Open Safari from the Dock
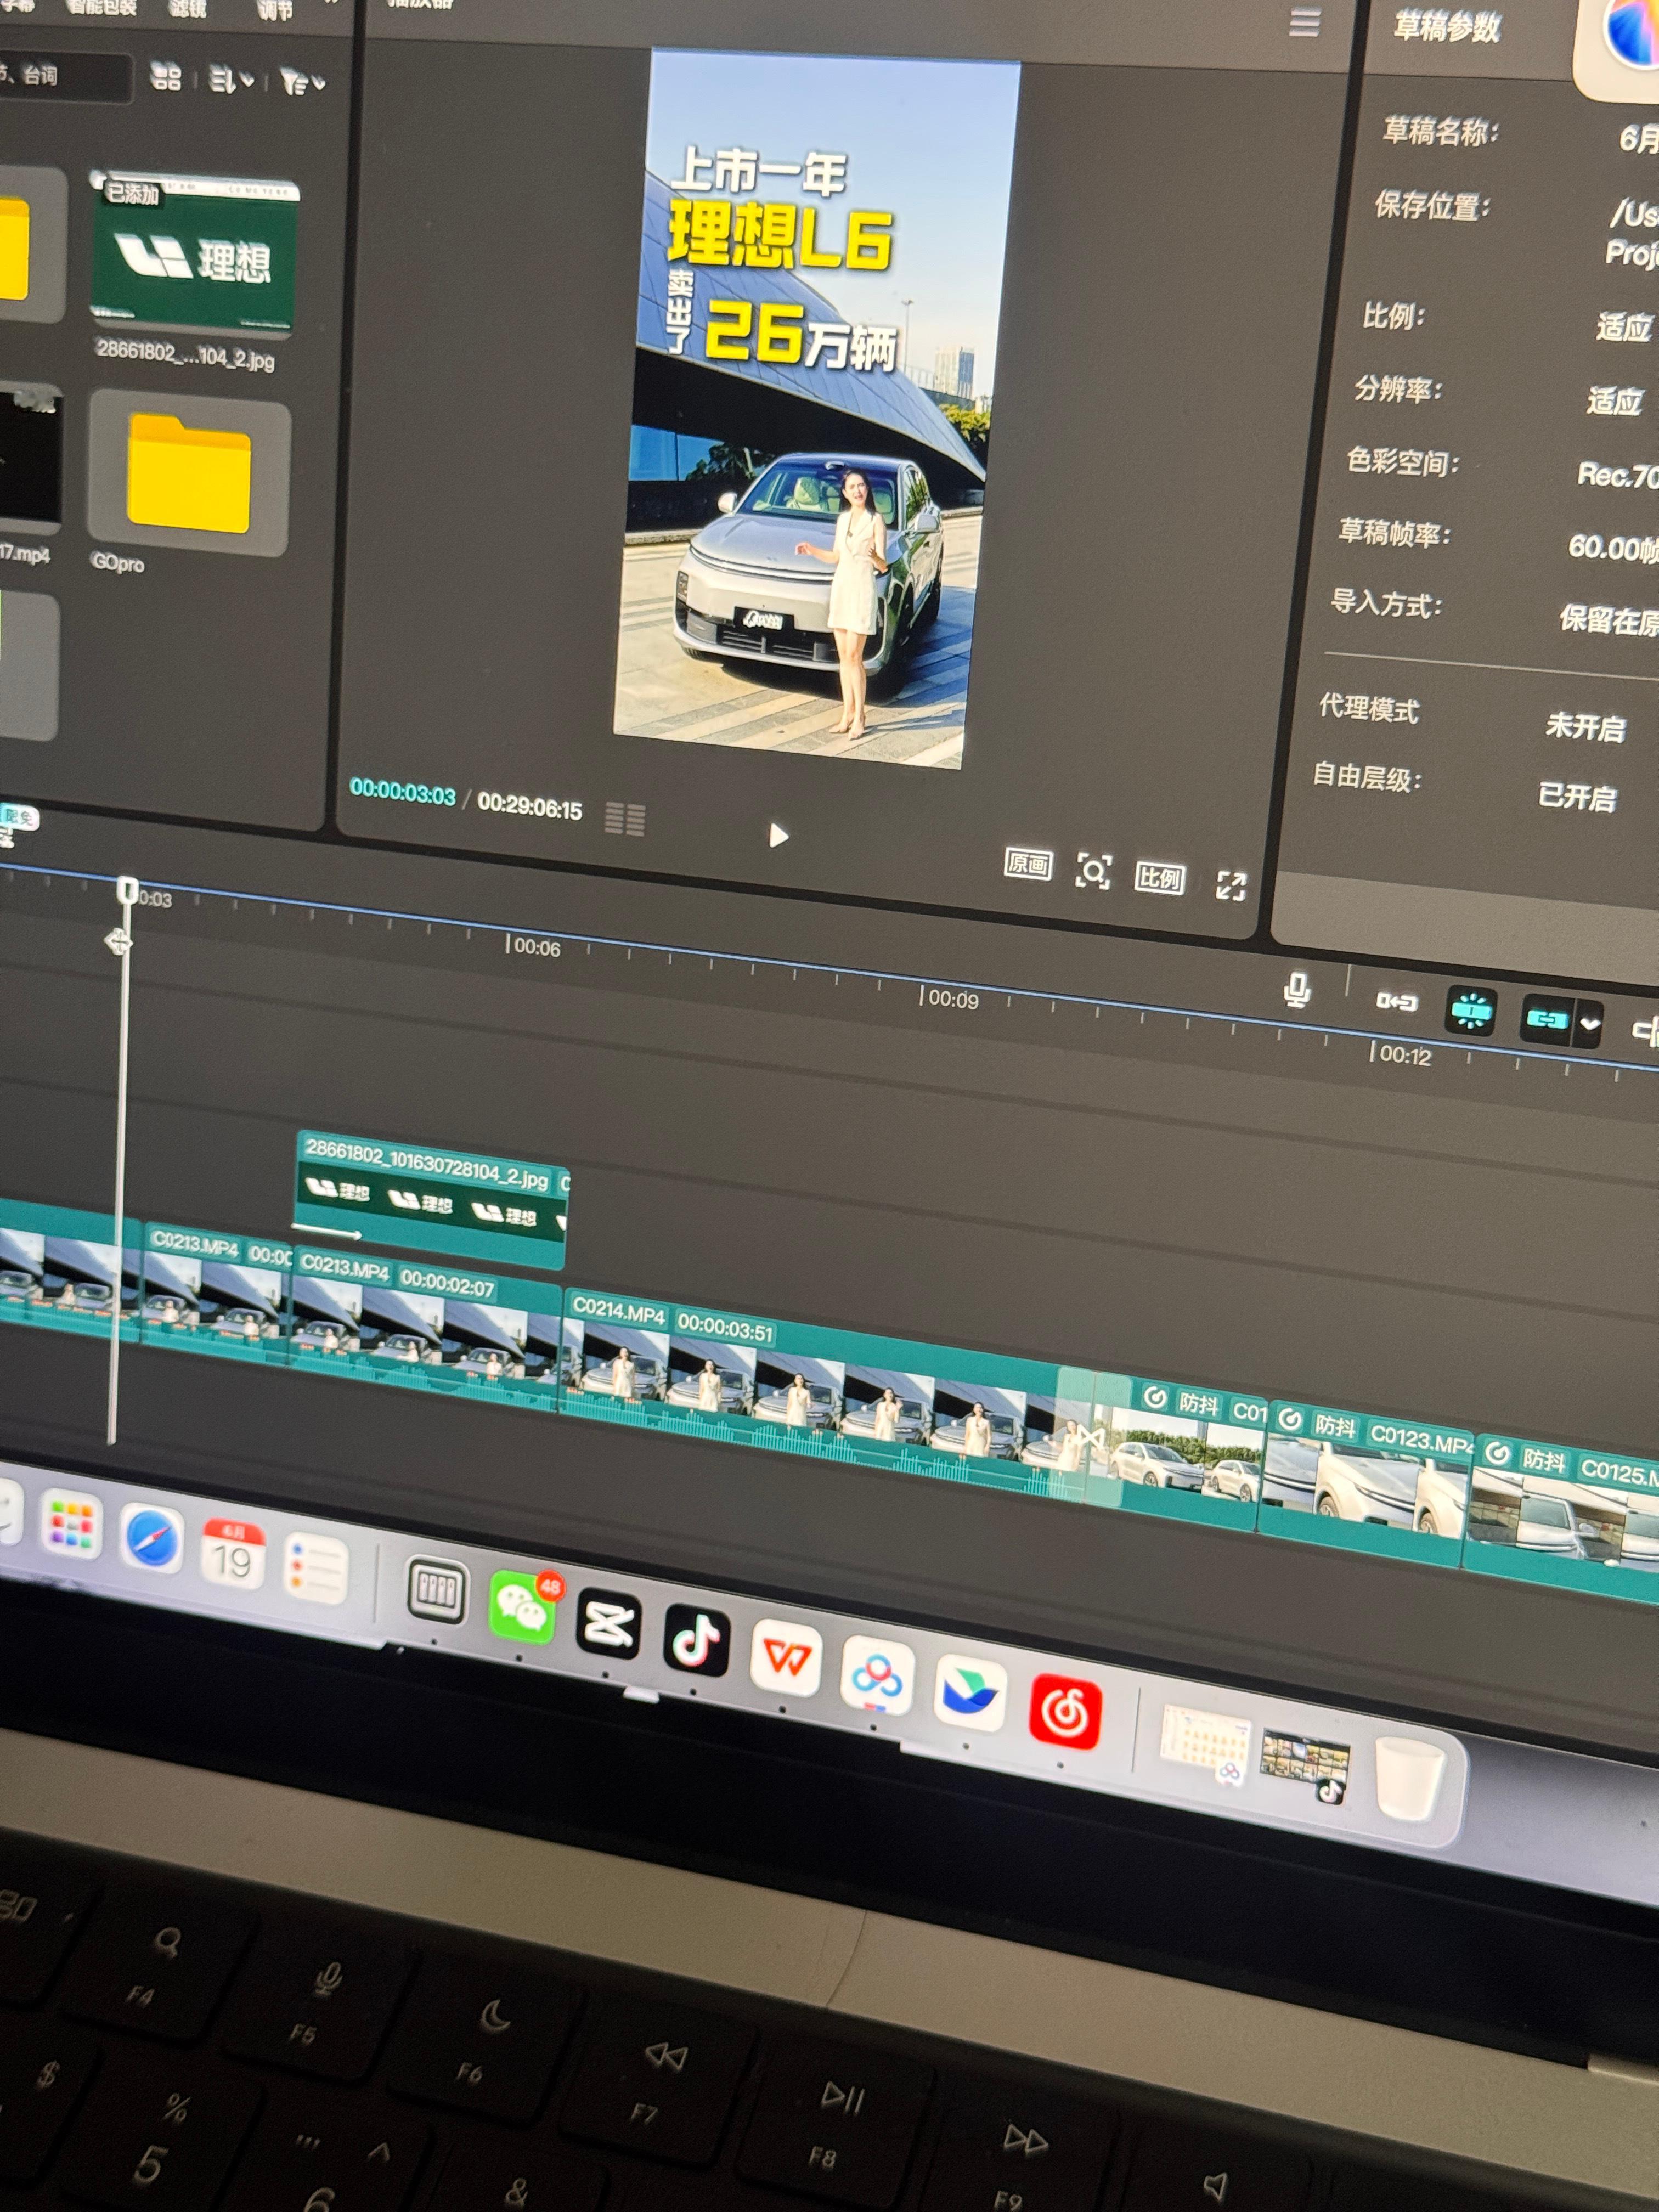Screen dimensions: 1659x2212 click(151, 1539)
